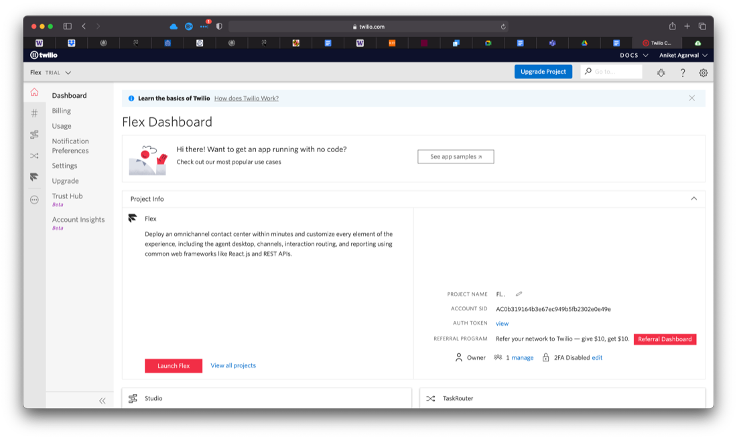The image size is (737, 439).
Task: Switch to the Twilio C... browser tab
Action: click(657, 43)
